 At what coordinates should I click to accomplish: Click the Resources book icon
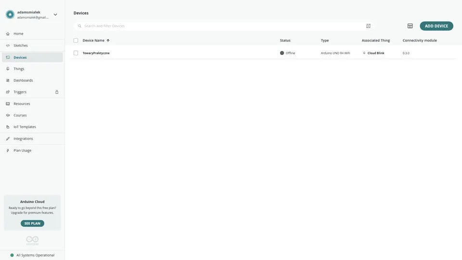8,104
